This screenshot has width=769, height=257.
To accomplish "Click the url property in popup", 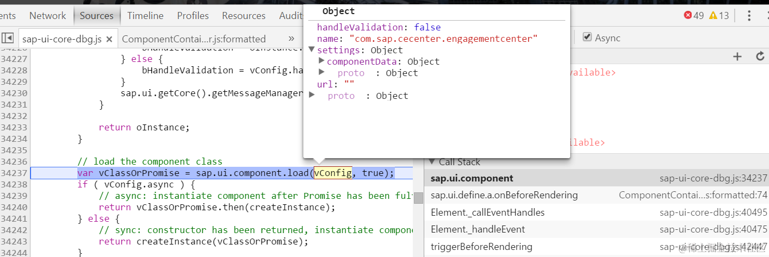I will click(x=325, y=84).
